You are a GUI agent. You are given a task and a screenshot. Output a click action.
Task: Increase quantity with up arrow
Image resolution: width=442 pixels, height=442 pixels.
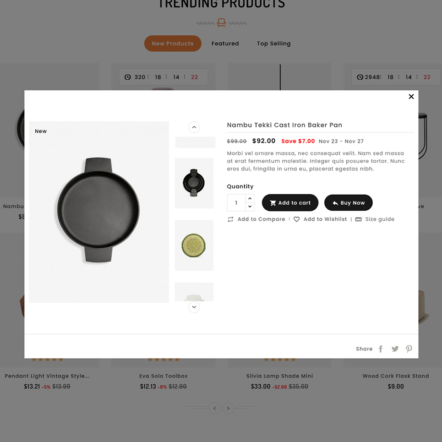(250, 198)
